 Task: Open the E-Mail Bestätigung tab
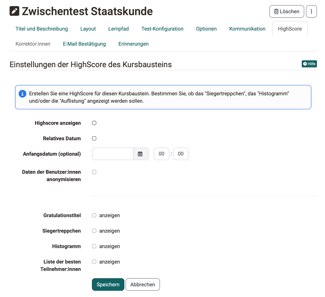tap(84, 44)
